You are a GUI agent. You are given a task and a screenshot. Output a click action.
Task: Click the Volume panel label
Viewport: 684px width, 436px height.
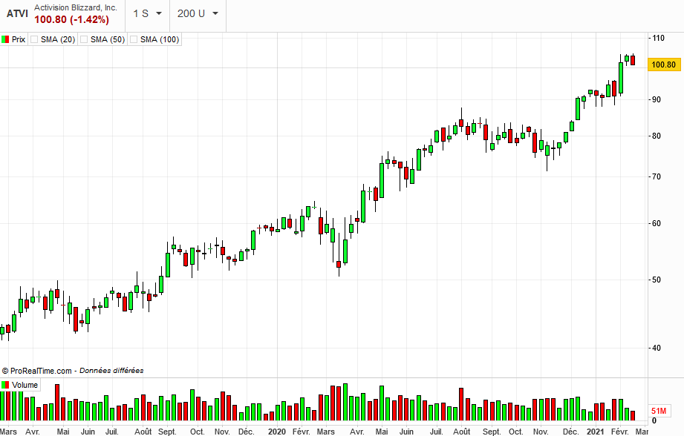[25, 385]
